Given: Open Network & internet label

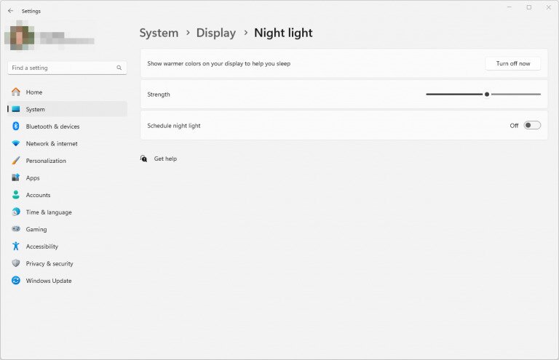Looking at the screenshot, I should [52, 143].
